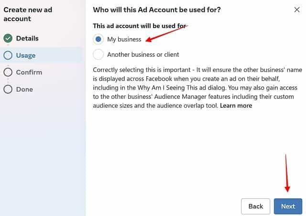Select Another business or client radio button
The image size is (306, 216).
[98, 54]
